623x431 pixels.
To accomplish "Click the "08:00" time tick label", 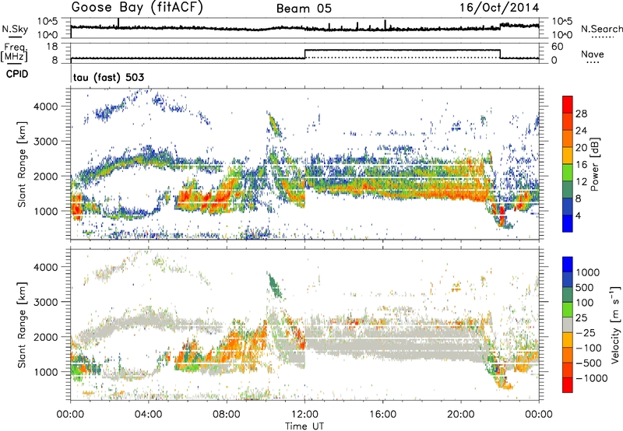I will (x=227, y=415).
